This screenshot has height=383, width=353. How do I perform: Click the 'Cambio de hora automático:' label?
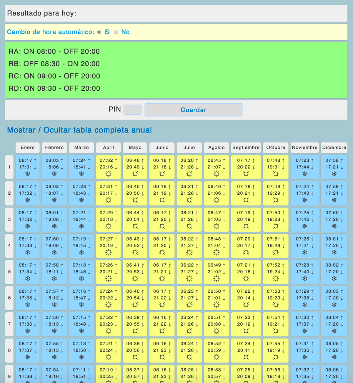coord(51,32)
